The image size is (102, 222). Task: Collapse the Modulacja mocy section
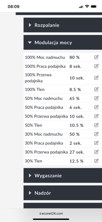point(63,42)
